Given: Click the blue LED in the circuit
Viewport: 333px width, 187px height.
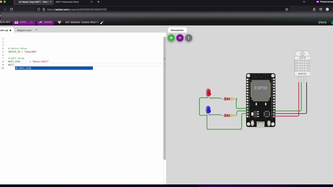Looking at the screenshot, I should [208, 110].
